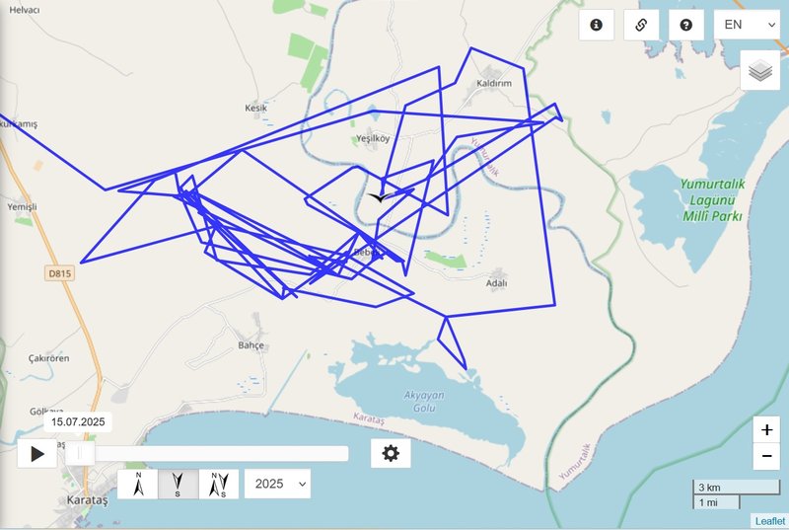The height and width of the screenshot is (530, 789).
Task: Click the 15.07.2025 date label
Action: pyautogui.click(x=78, y=421)
